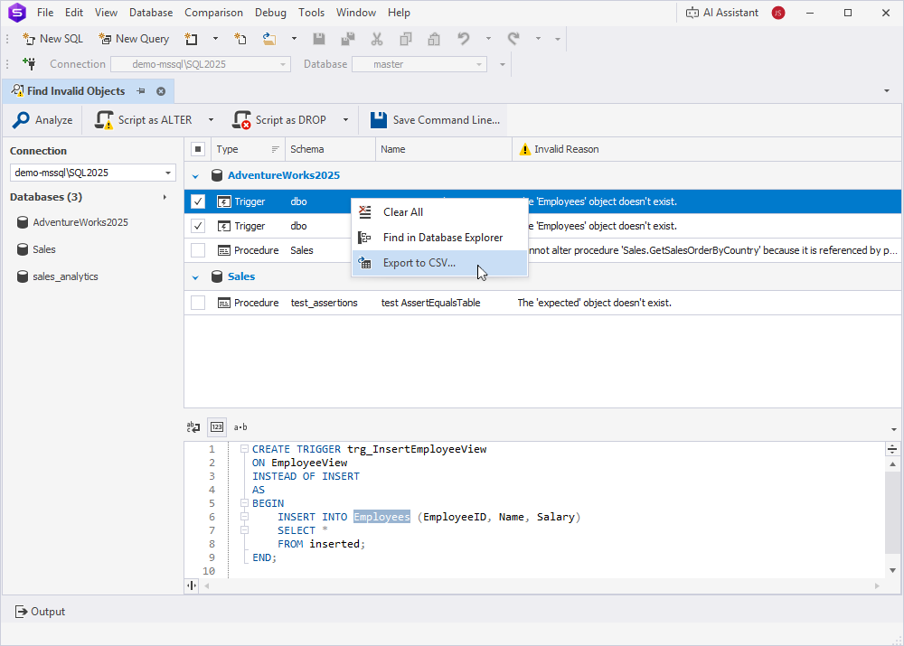Click the Analyze magnifier button

pos(43,120)
